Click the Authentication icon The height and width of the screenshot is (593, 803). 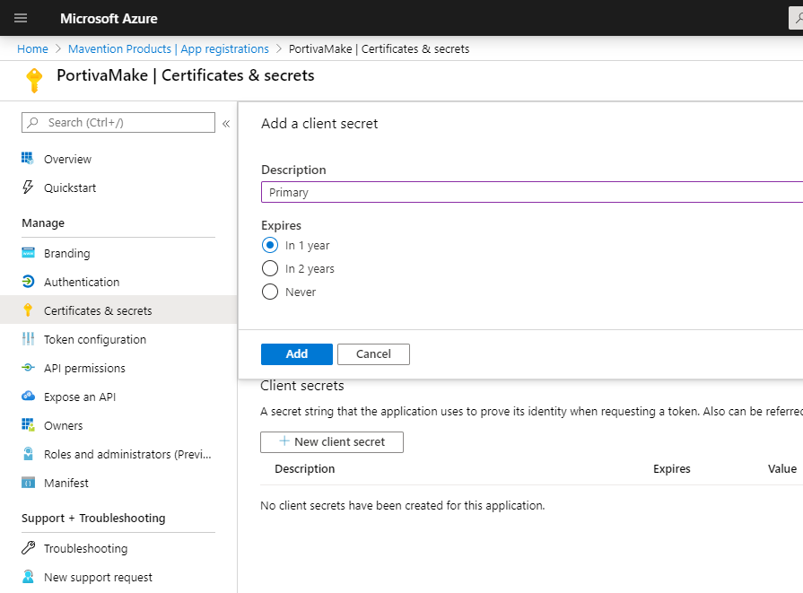point(28,282)
